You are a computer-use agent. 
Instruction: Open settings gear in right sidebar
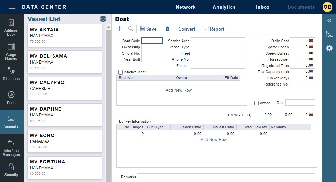click(x=329, y=48)
